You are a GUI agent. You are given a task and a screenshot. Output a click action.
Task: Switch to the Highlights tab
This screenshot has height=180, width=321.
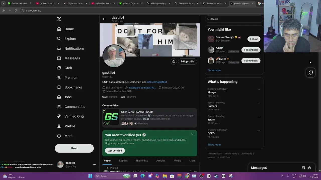[x=142, y=161]
